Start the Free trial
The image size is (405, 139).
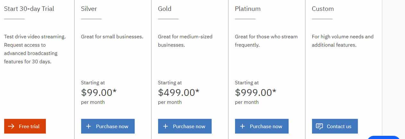(x=25, y=126)
